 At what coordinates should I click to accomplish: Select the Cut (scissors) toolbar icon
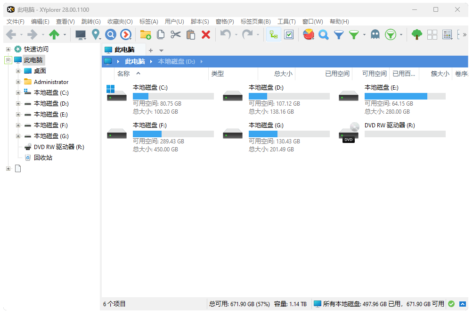(x=175, y=34)
